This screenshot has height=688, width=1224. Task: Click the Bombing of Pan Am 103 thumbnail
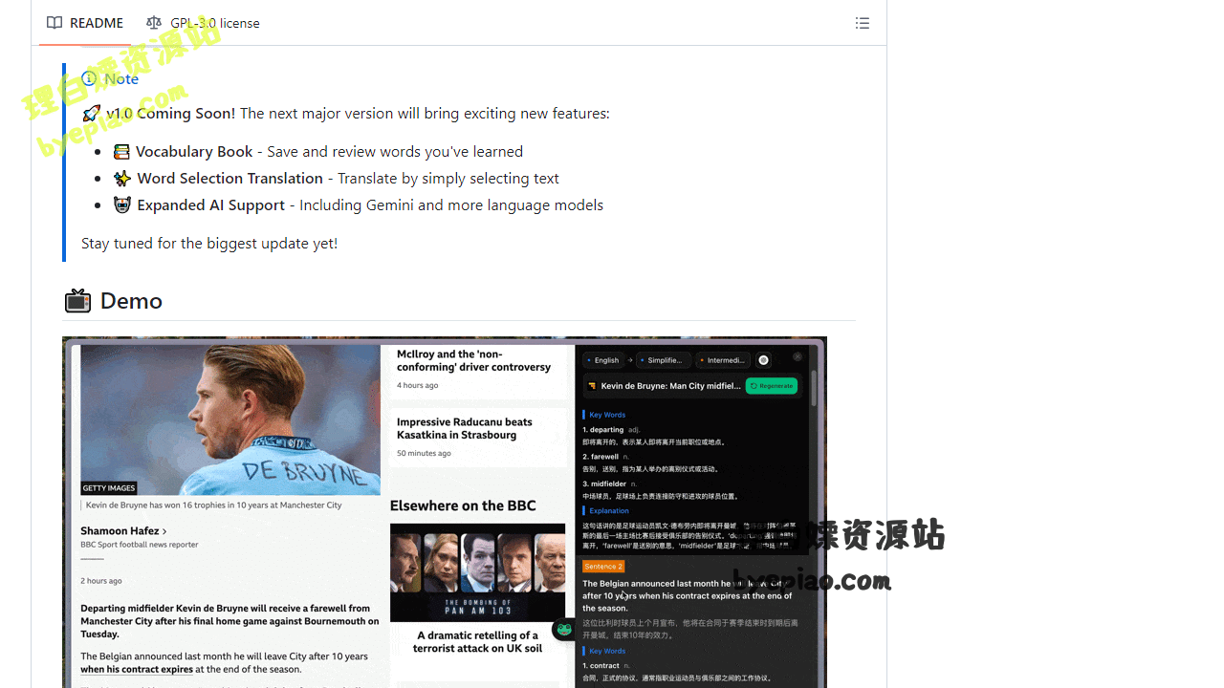tap(477, 572)
